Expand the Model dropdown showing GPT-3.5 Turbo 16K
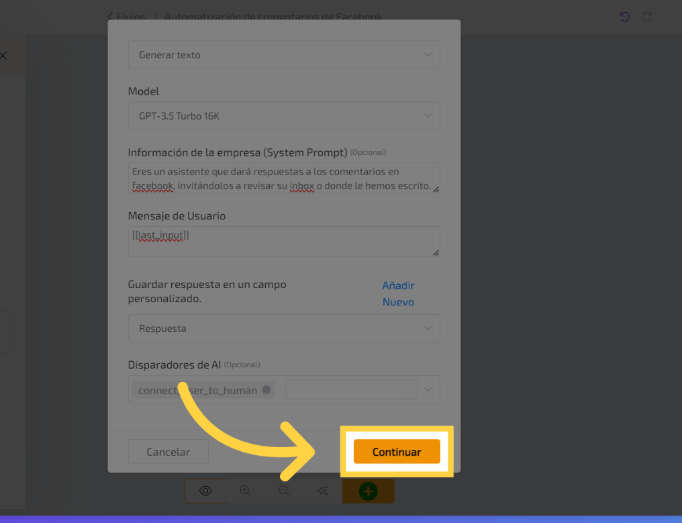Image resolution: width=682 pixels, height=523 pixels. coord(283,116)
